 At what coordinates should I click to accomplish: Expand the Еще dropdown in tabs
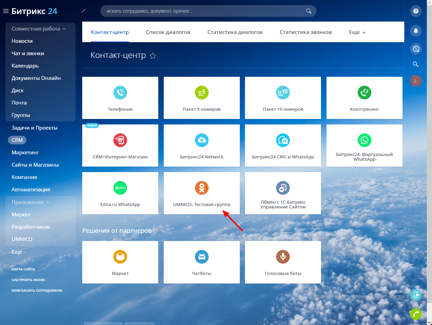357,32
